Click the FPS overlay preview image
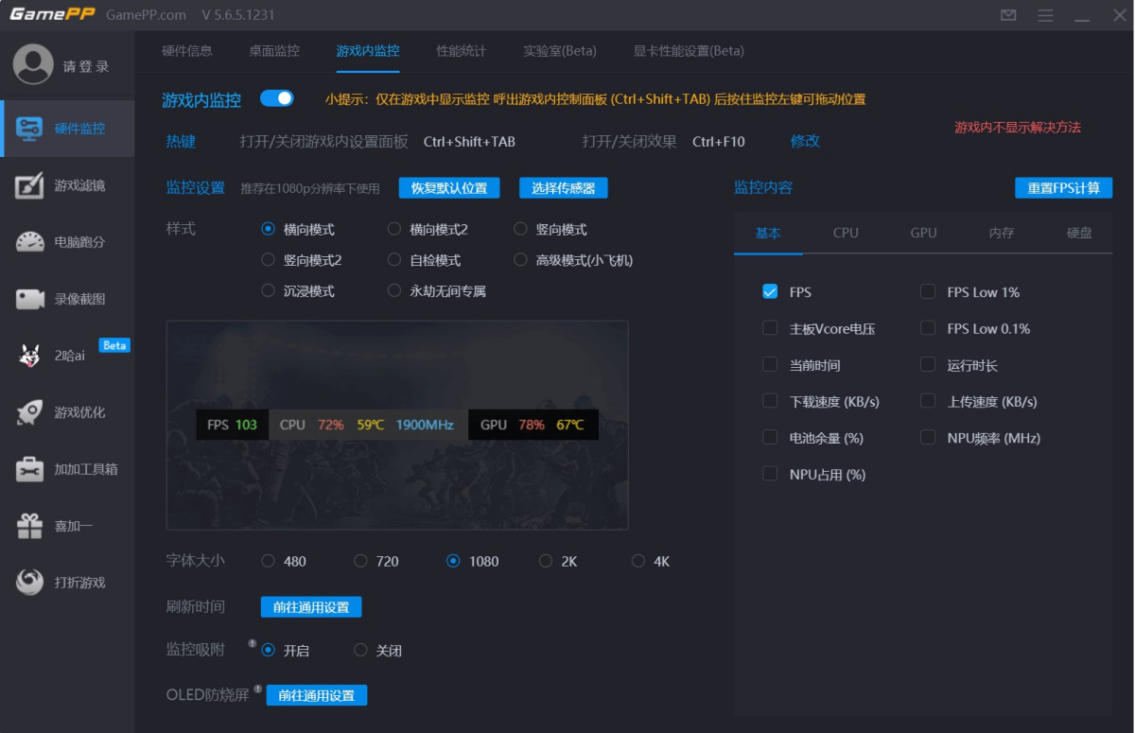The width and height of the screenshot is (1135, 733). (x=397, y=425)
